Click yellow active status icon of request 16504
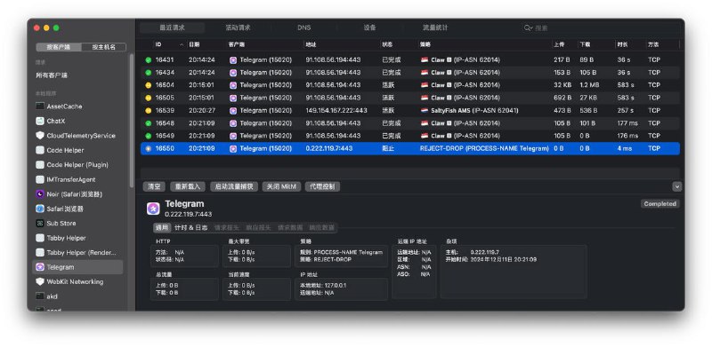The height and width of the screenshot is (347, 712). [148, 85]
